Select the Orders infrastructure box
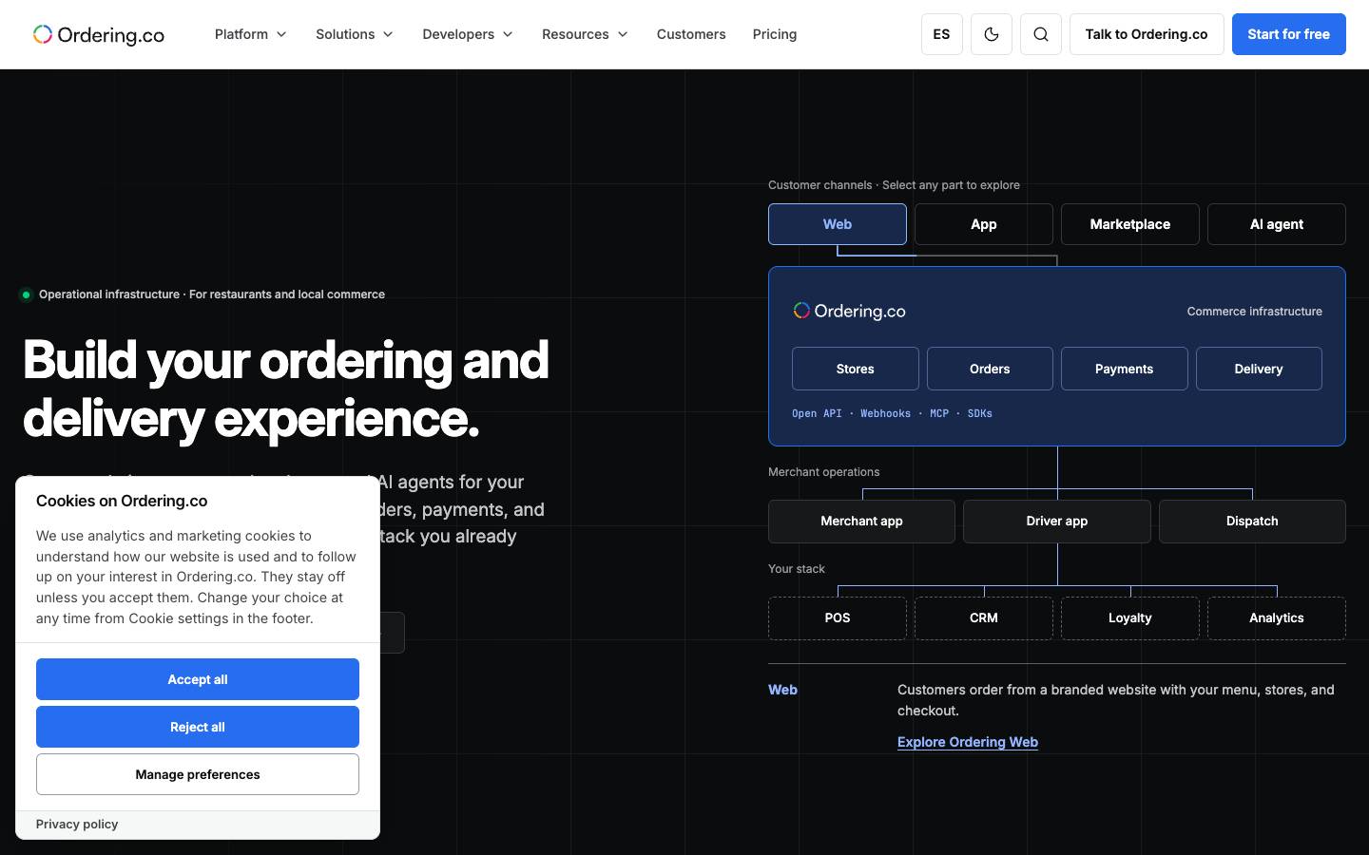Viewport: 1369px width, 855px height. tap(990, 369)
